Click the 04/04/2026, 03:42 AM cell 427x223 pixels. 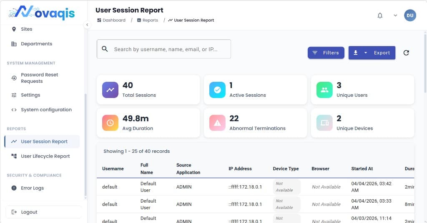coord(371,186)
